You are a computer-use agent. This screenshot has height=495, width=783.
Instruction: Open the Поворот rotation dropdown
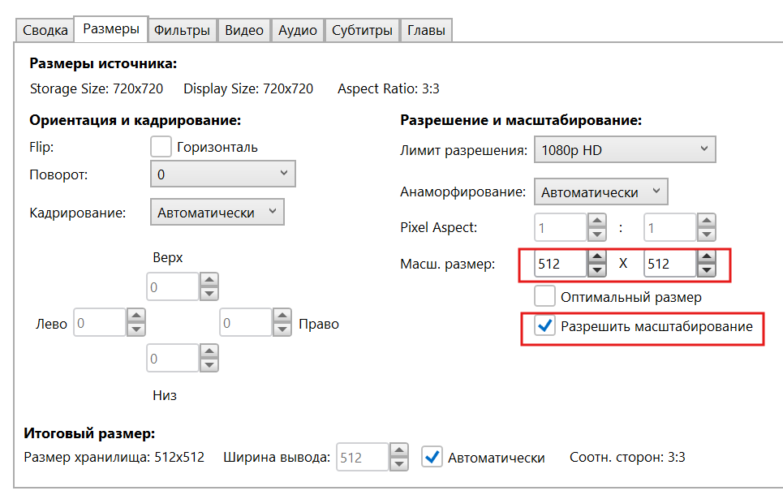[222, 174]
